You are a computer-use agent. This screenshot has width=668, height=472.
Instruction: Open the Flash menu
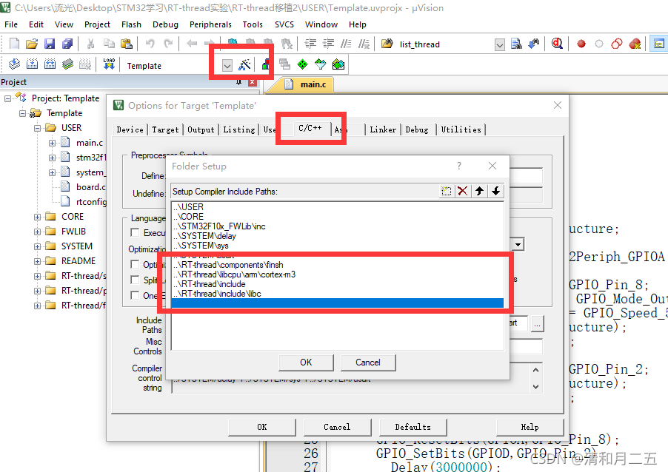131,24
